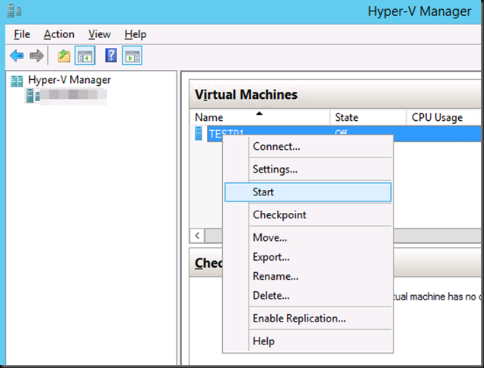
Task: Choose Checkpoint from the context menu
Action: (x=308, y=214)
